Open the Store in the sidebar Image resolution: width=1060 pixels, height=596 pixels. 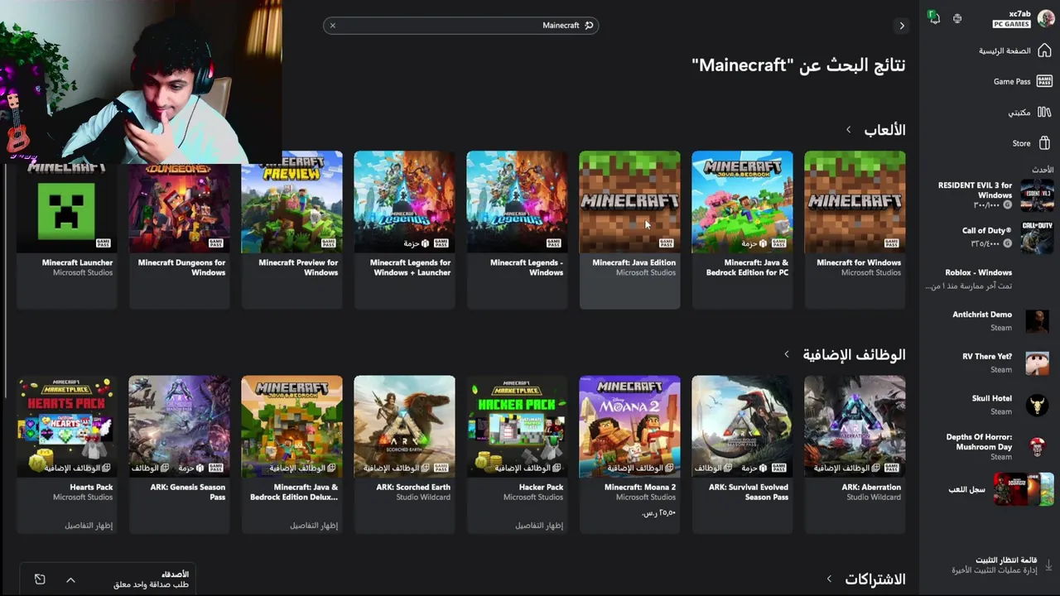tap(1031, 143)
